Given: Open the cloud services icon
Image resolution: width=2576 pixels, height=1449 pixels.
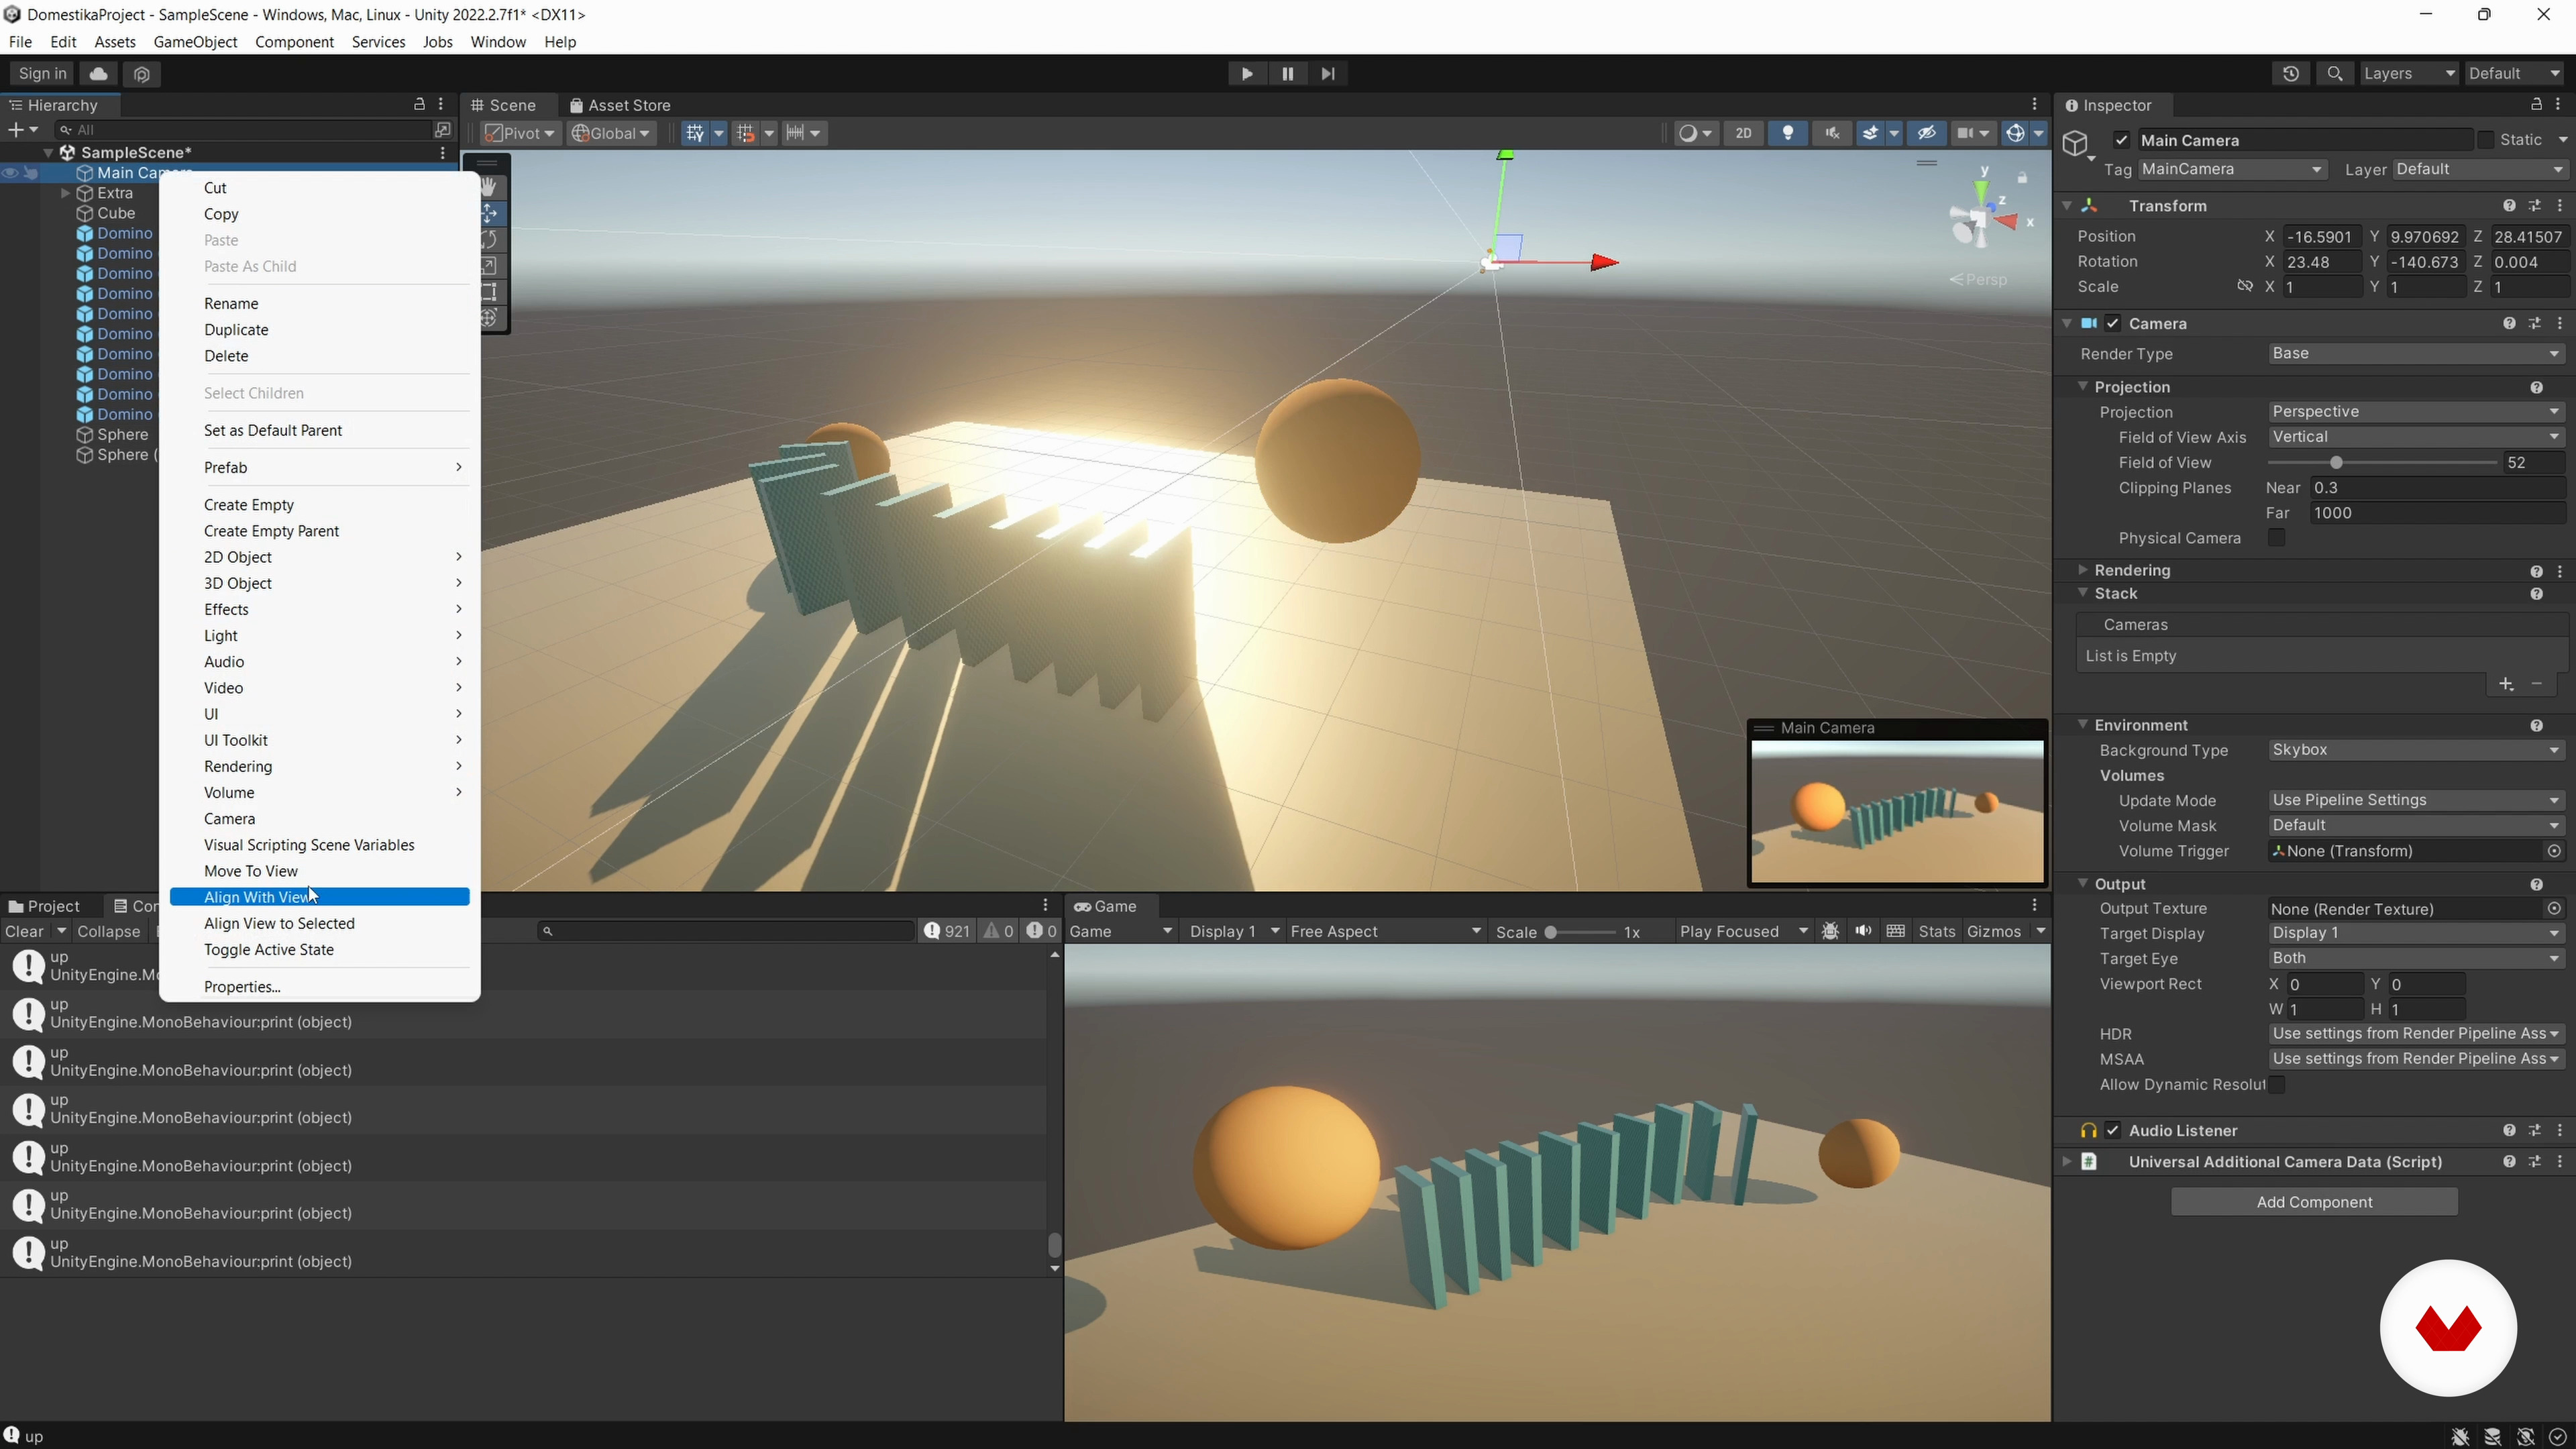Looking at the screenshot, I should 98,73.
